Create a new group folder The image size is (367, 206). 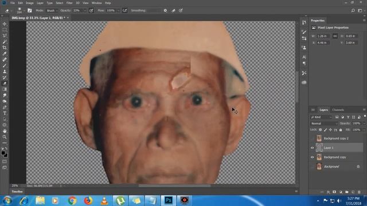(x=347, y=192)
